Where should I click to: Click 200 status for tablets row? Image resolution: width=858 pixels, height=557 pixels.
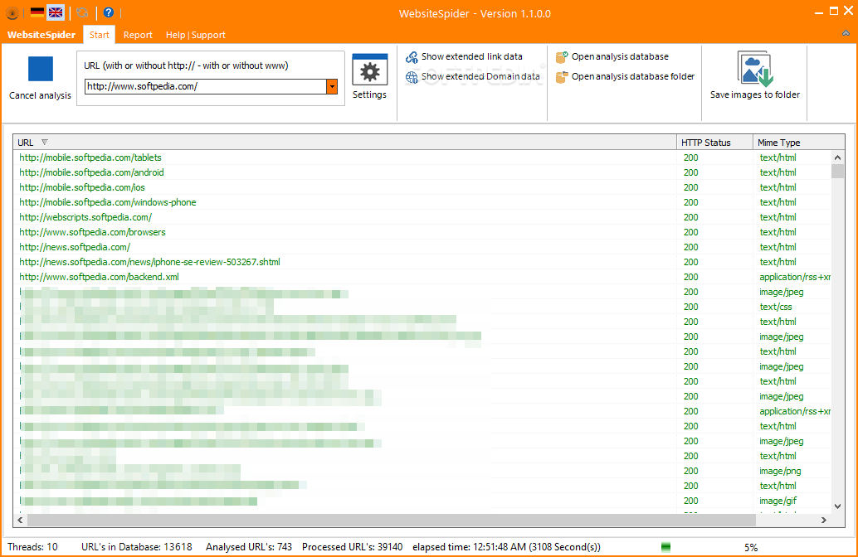coord(690,157)
